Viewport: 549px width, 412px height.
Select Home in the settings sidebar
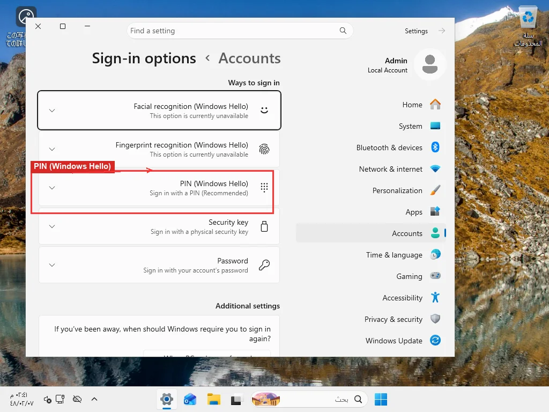(371, 105)
